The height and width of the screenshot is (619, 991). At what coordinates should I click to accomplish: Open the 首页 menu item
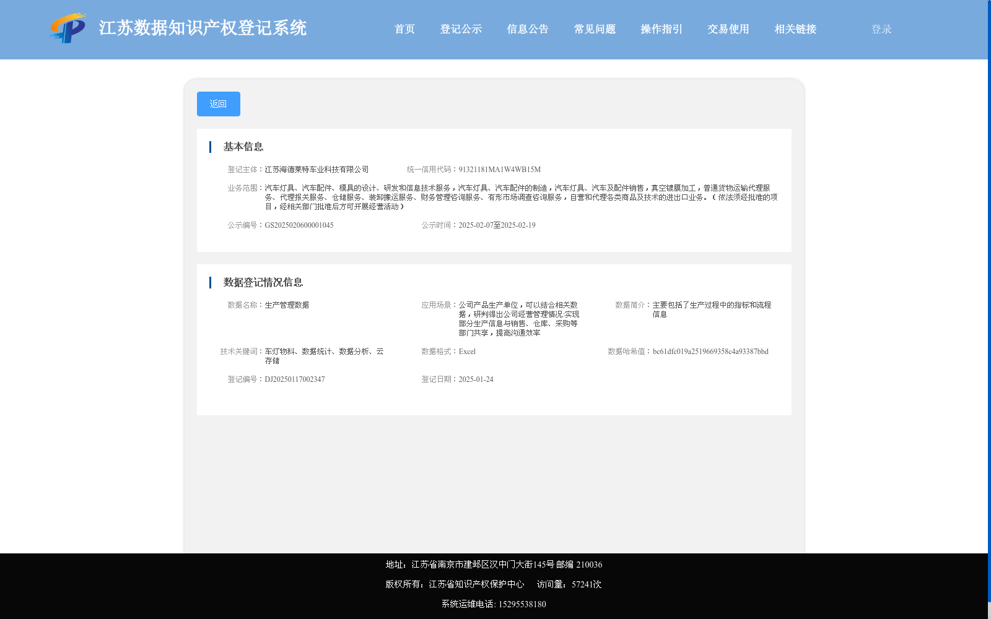pyautogui.click(x=404, y=29)
